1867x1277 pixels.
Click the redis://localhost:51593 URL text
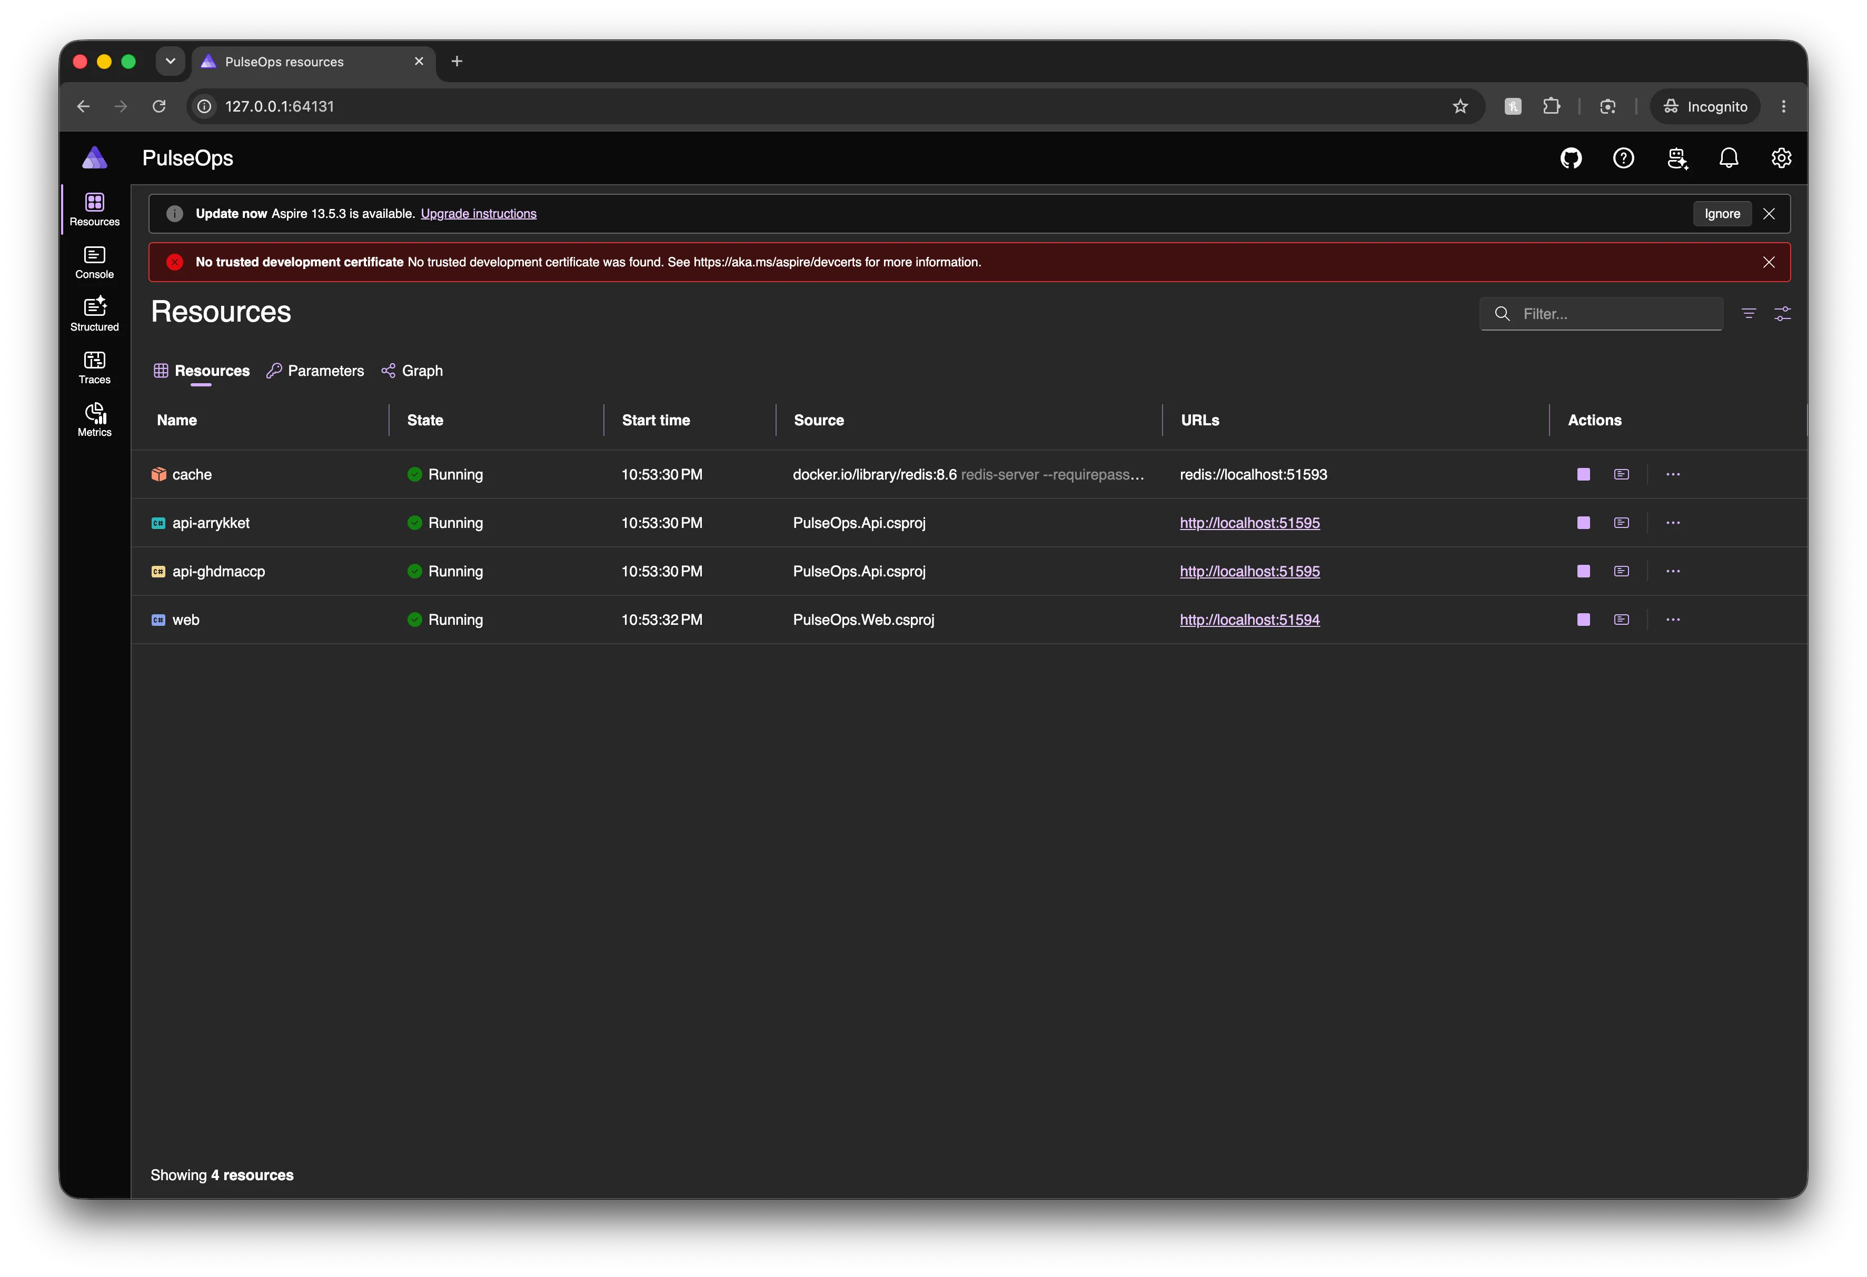click(1253, 475)
